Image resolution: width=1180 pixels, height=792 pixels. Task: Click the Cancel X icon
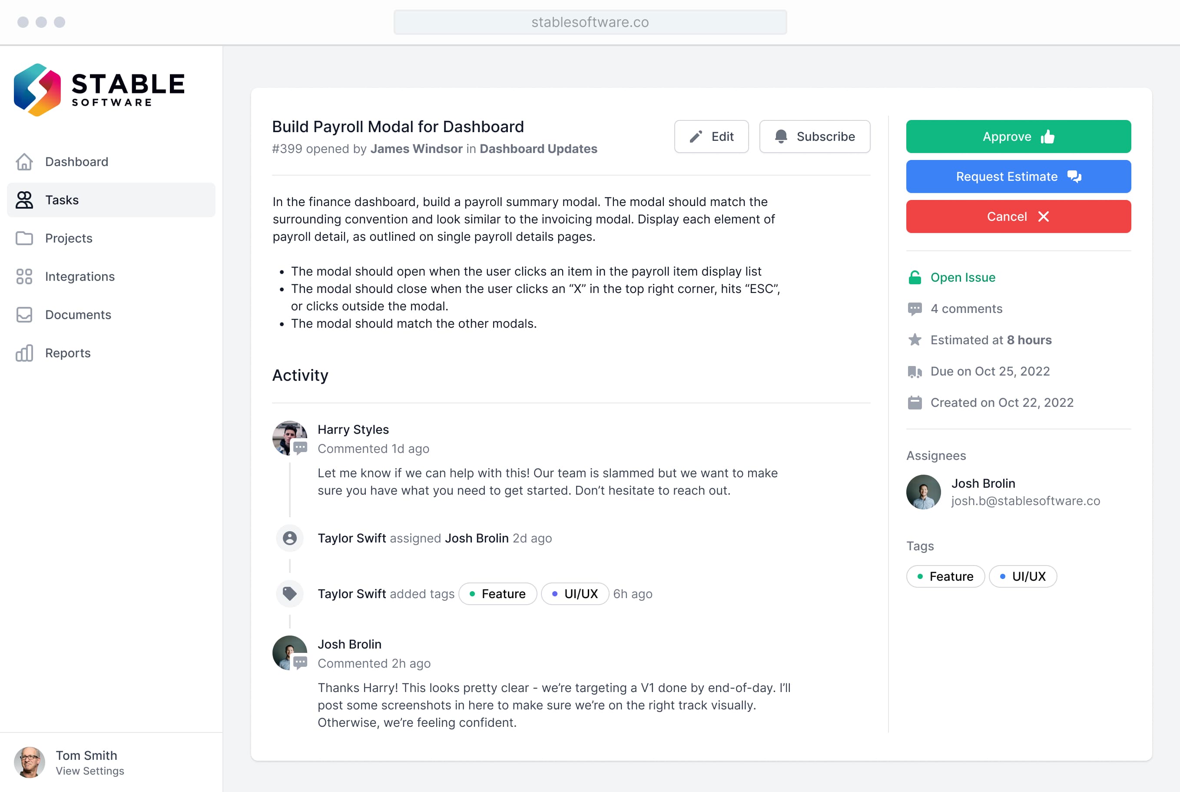1045,216
